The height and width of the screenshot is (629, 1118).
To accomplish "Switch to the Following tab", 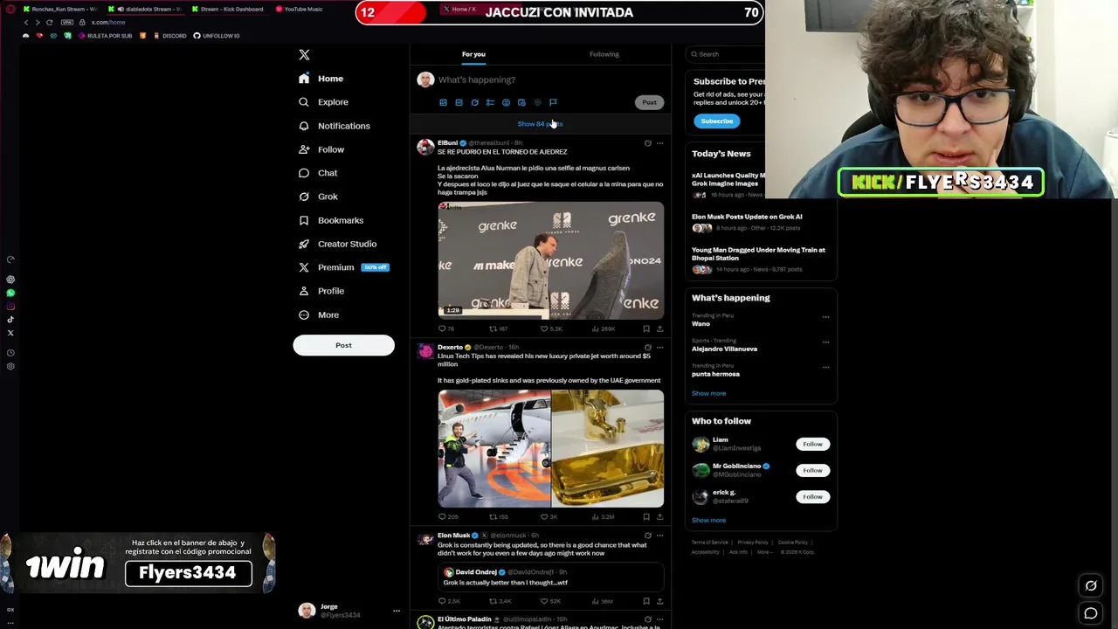I will 604,54.
